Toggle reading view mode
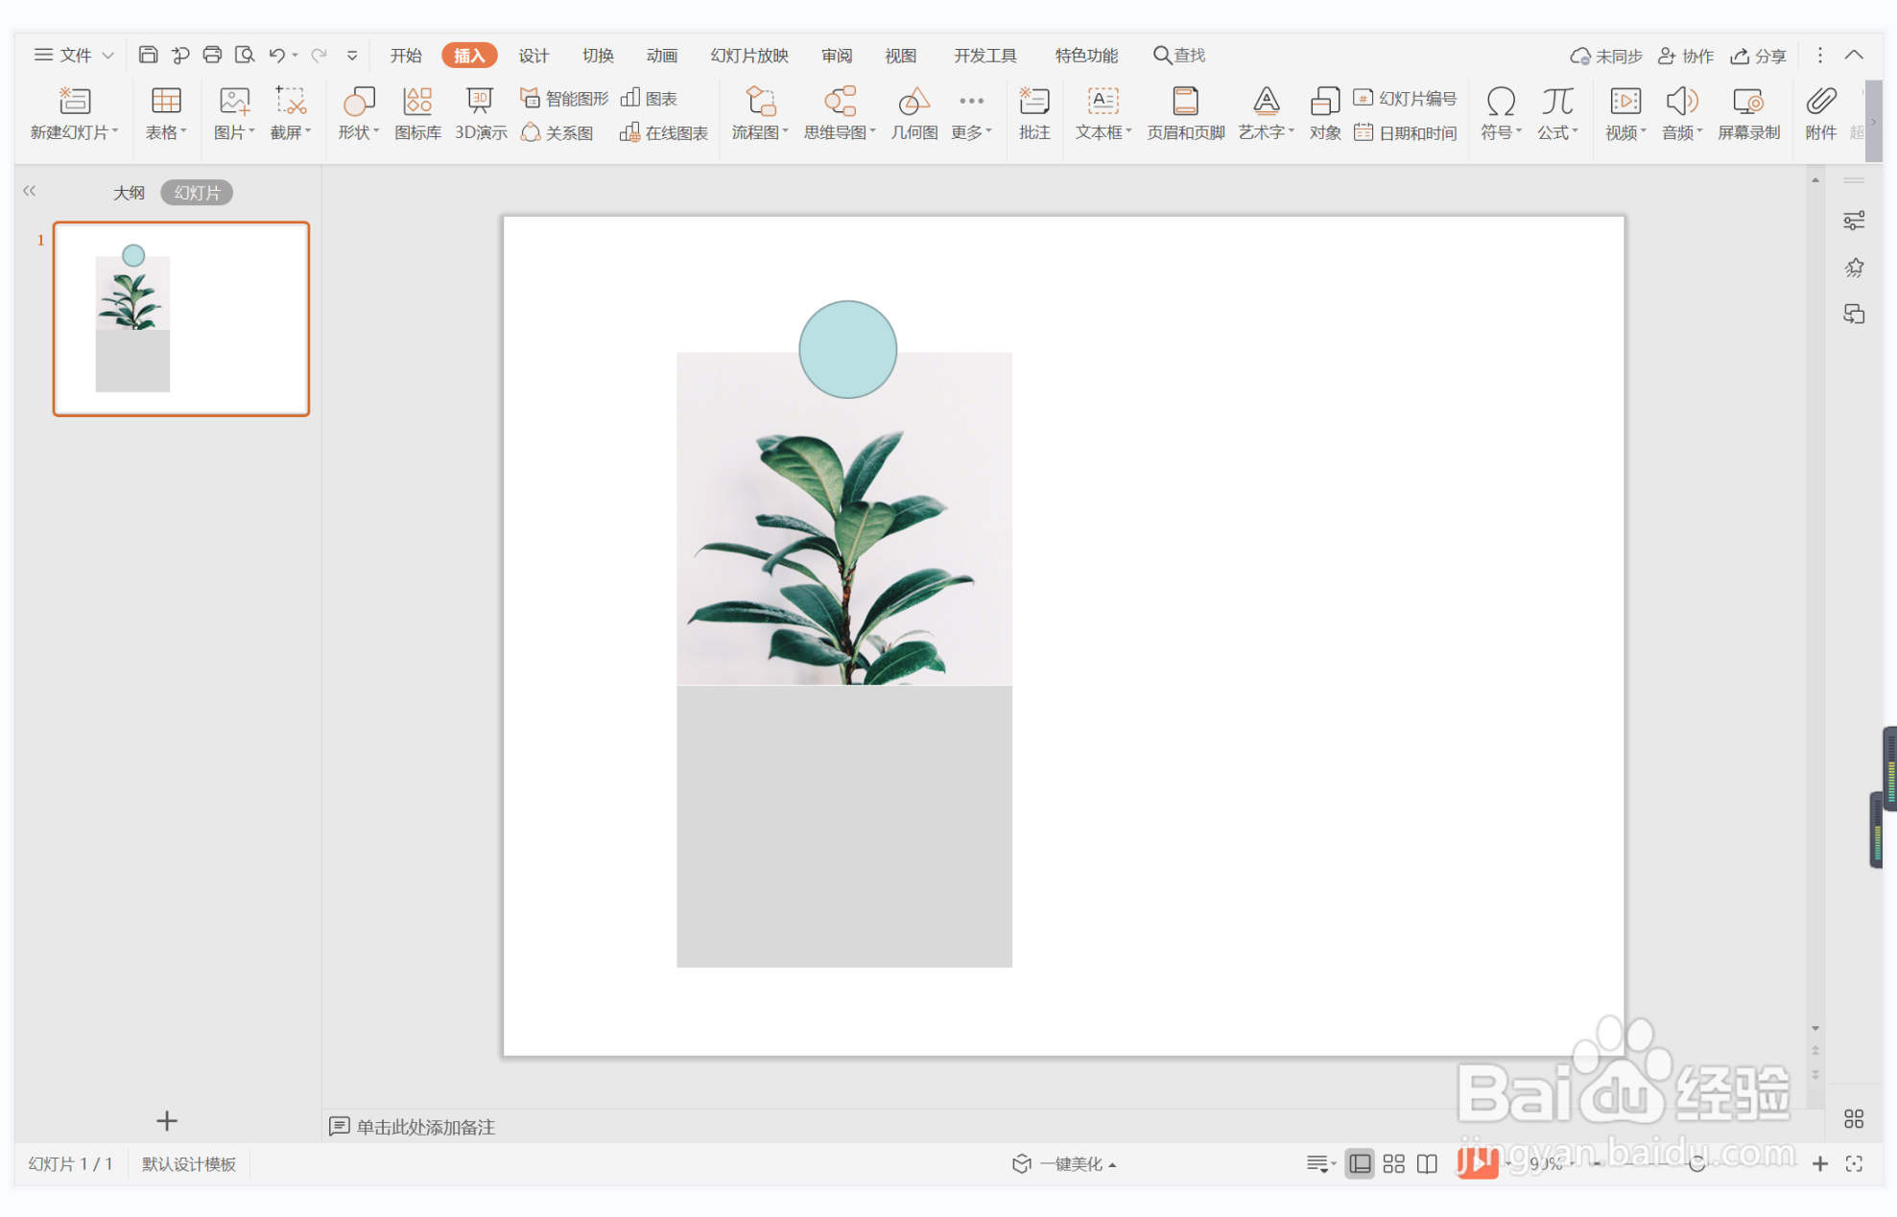This screenshot has height=1217, width=1897. (x=1427, y=1163)
